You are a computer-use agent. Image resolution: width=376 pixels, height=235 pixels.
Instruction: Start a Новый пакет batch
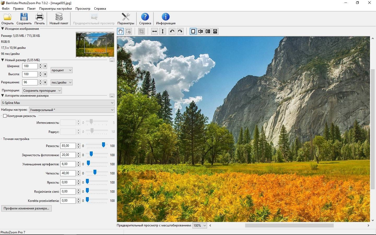point(59,19)
